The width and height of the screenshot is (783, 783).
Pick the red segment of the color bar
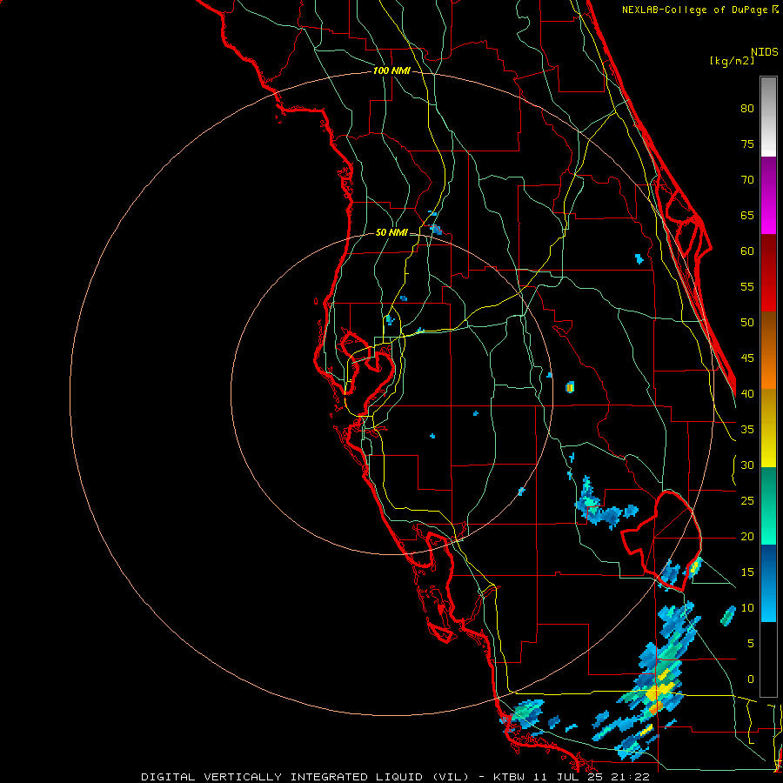pyautogui.click(x=768, y=273)
